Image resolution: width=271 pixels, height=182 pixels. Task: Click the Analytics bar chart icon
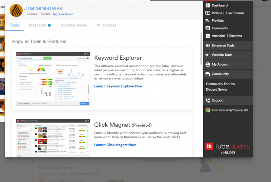pyautogui.click(x=208, y=36)
